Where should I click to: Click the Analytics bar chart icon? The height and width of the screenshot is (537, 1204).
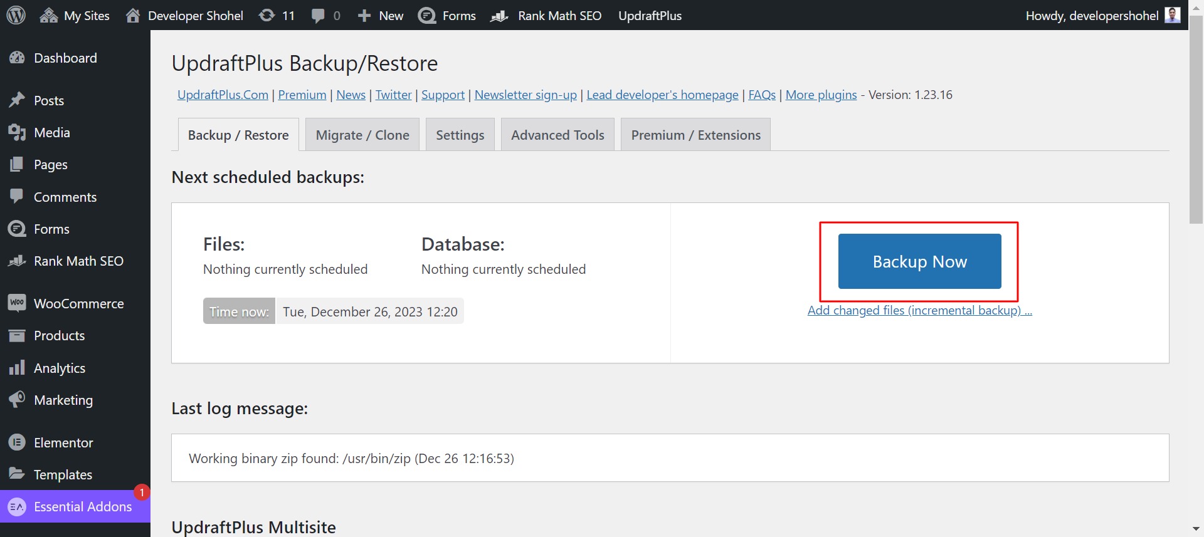pyautogui.click(x=17, y=367)
